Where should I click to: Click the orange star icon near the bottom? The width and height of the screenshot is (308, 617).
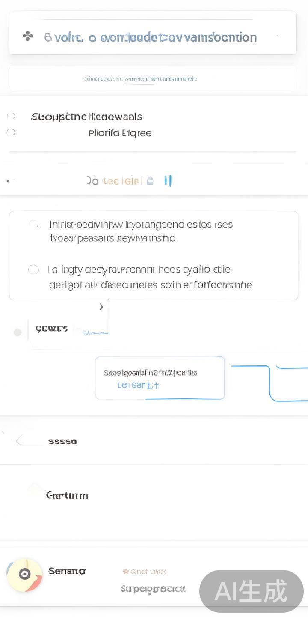[126, 571]
